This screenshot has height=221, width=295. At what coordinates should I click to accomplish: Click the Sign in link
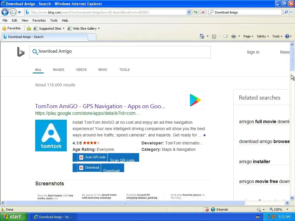click(253, 52)
